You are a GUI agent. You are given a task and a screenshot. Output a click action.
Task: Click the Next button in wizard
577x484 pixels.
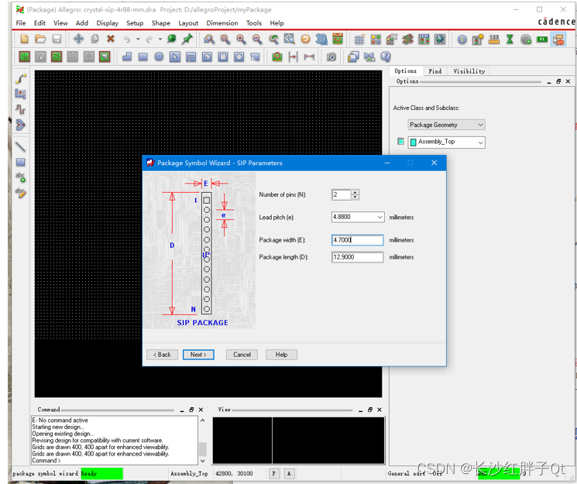pos(198,355)
